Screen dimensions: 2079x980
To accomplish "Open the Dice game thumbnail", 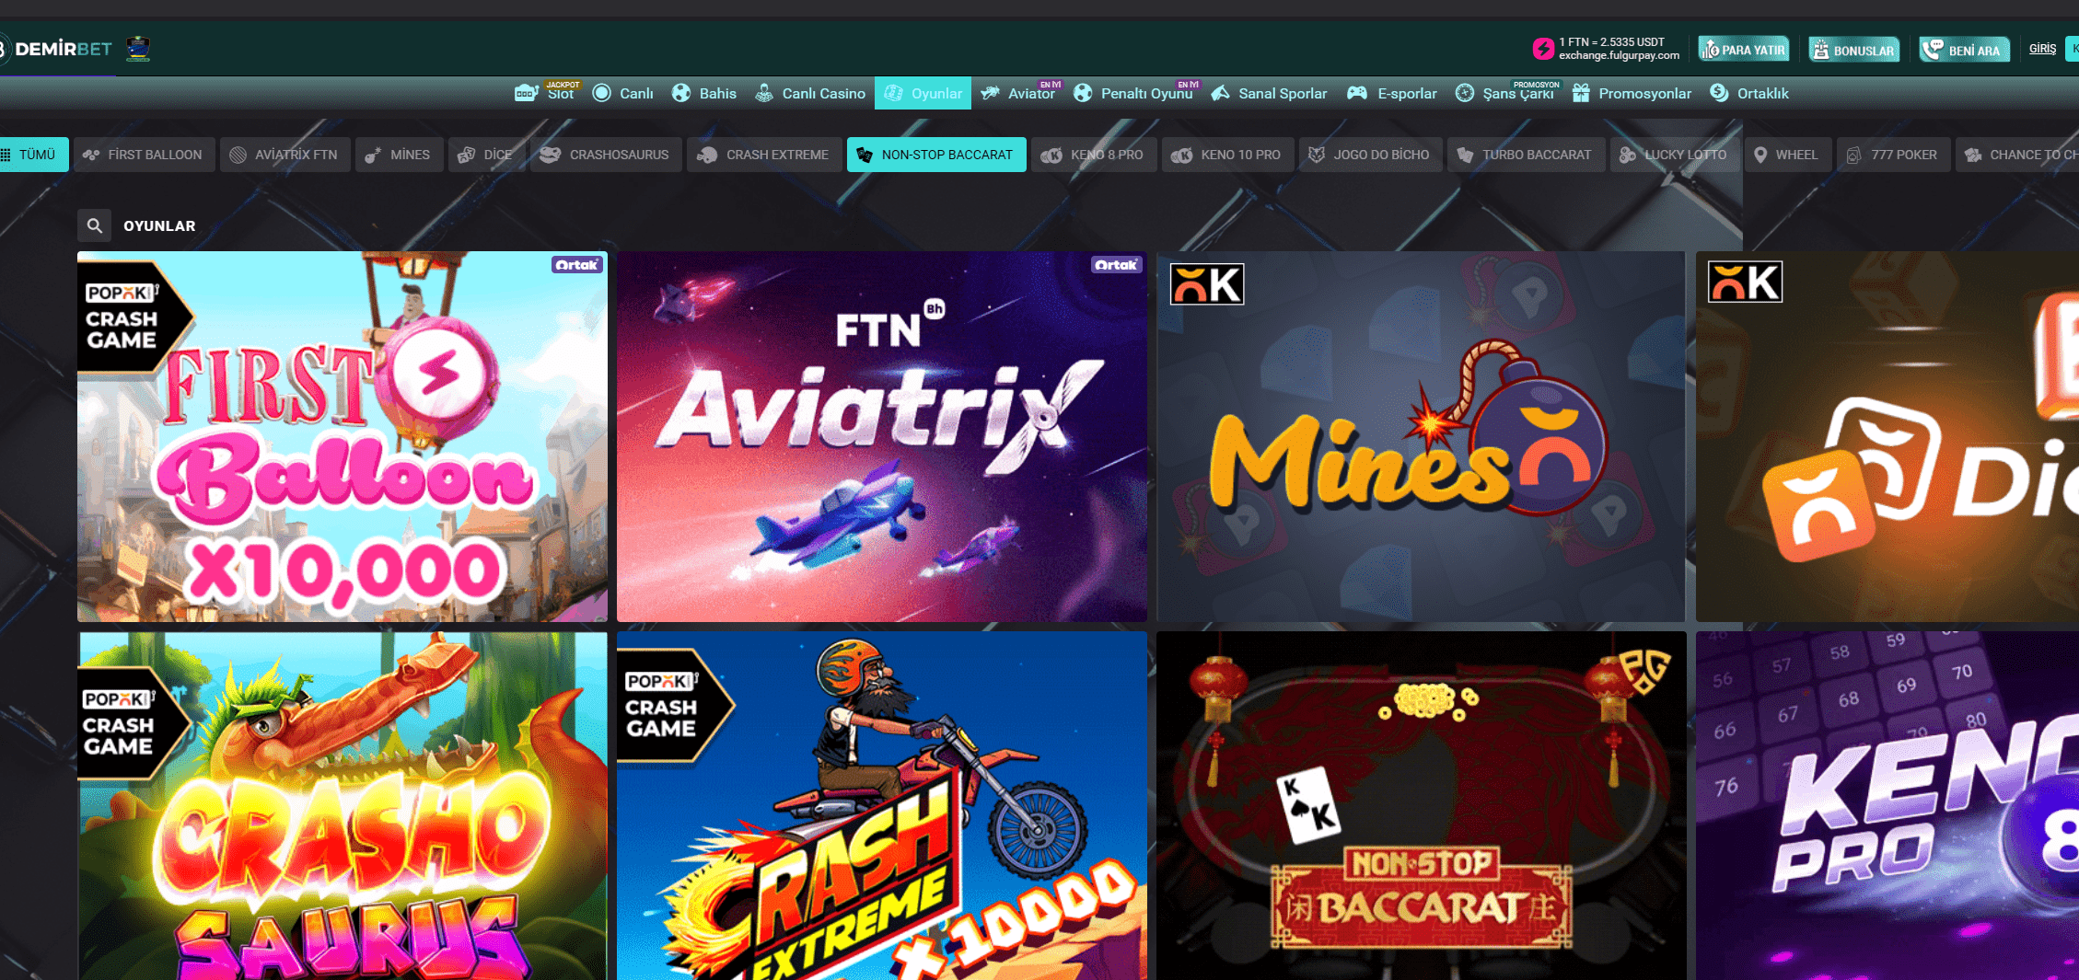I will click(1887, 436).
